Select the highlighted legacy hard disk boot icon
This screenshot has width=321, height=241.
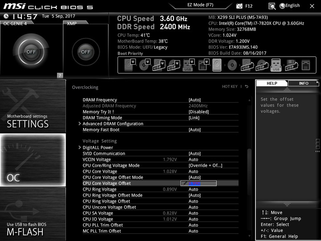tap(217, 65)
